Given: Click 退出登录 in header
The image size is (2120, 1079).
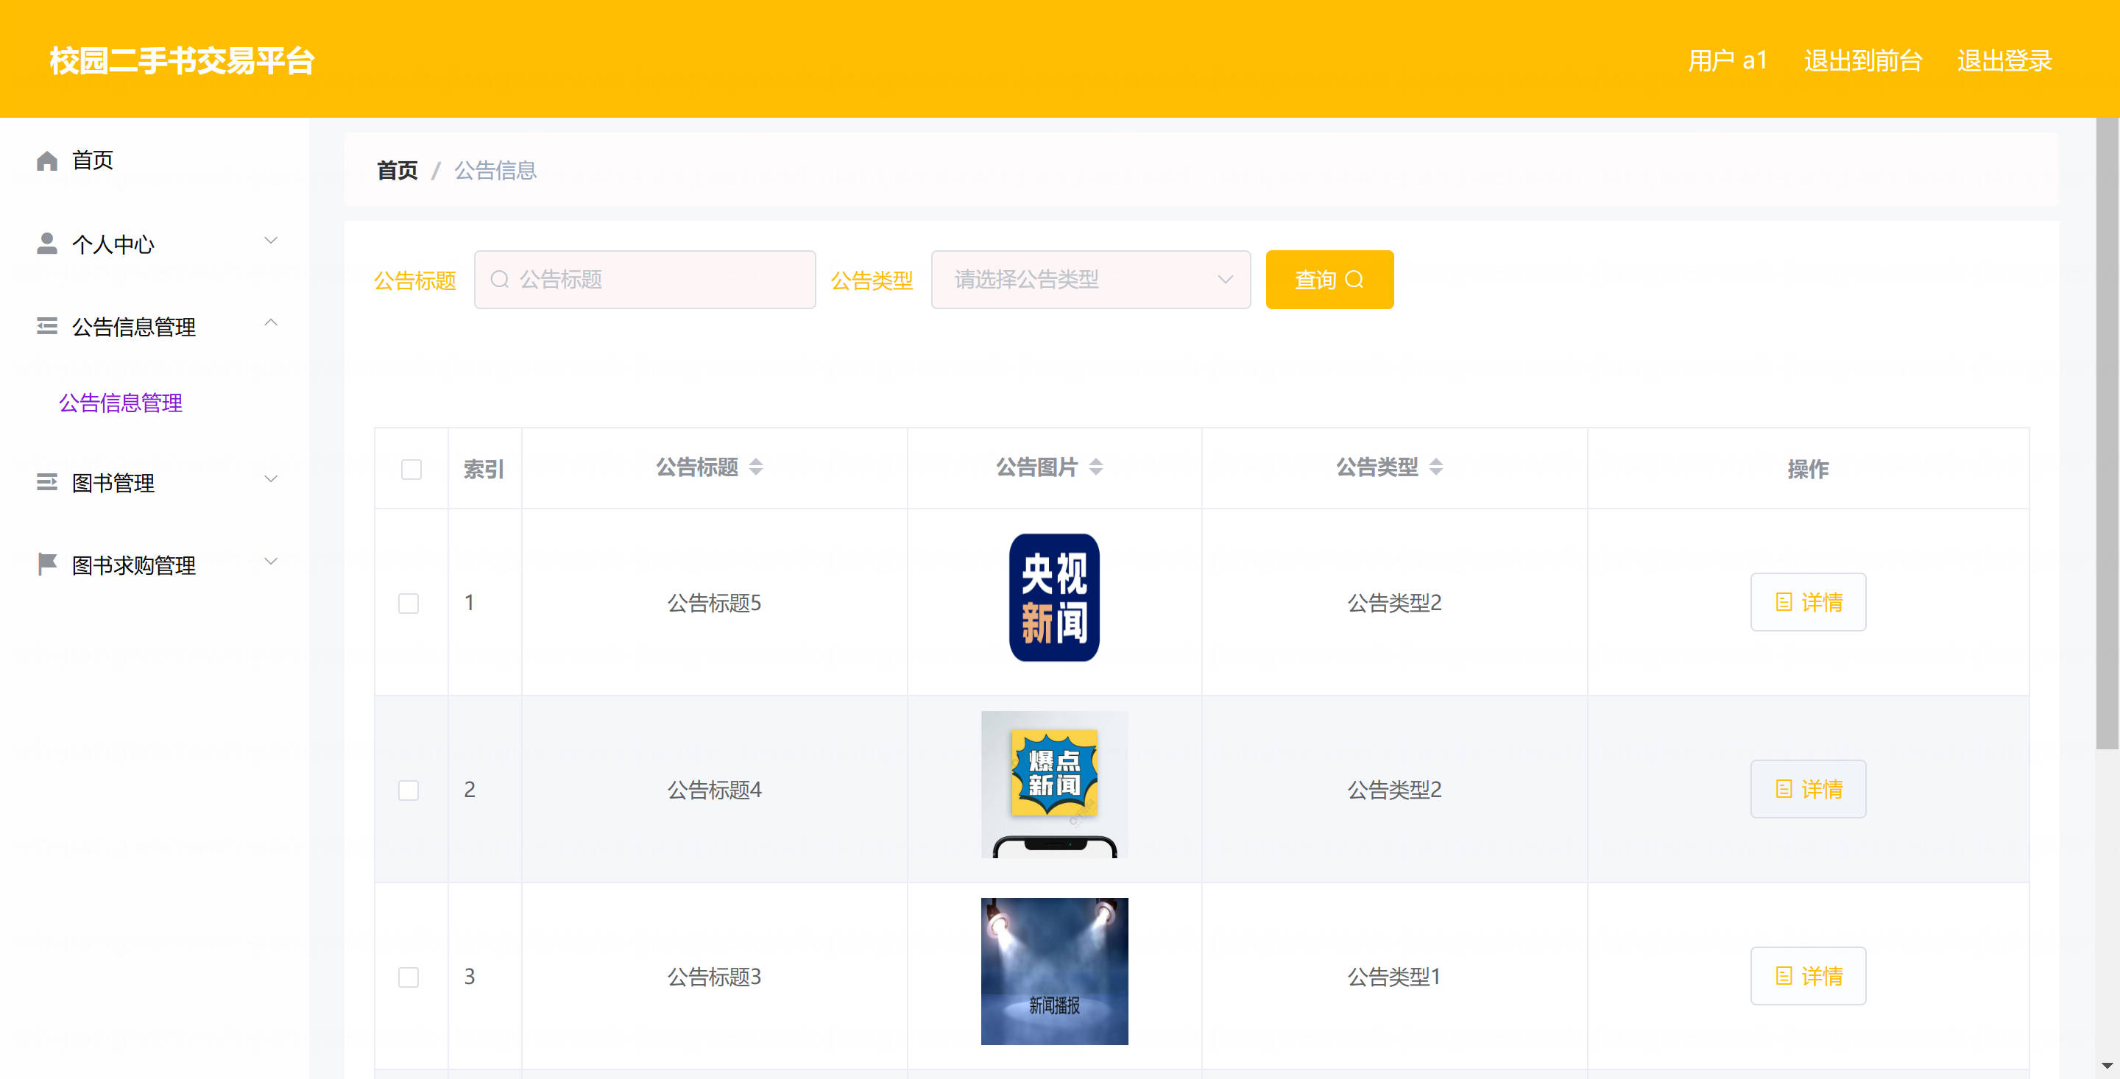Looking at the screenshot, I should coord(2004,60).
